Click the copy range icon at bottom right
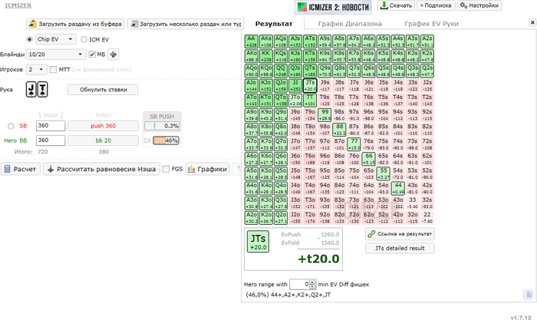Screen dimensions: 537x327 528,295
